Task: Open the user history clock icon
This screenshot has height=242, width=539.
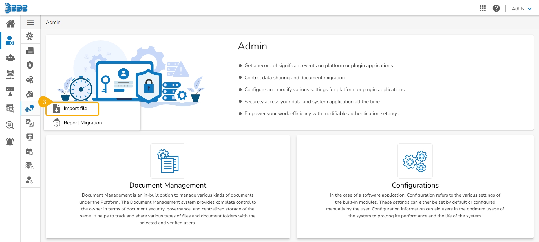Action: pos(30,180)
